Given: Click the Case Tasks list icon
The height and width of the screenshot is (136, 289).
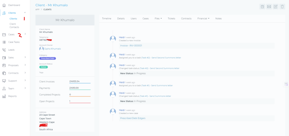Looking at the screenshot, I should [x=4, y=42].
